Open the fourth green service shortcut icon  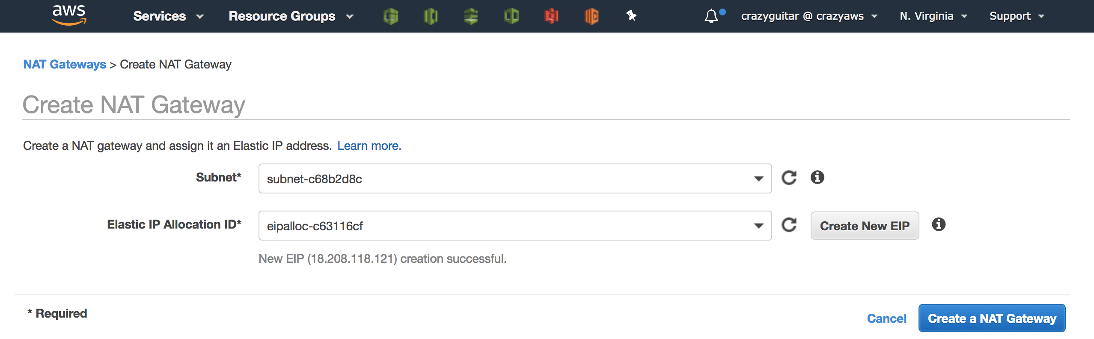pos(511,16)
